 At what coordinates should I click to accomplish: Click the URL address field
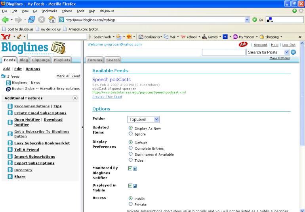coord(154,20)
